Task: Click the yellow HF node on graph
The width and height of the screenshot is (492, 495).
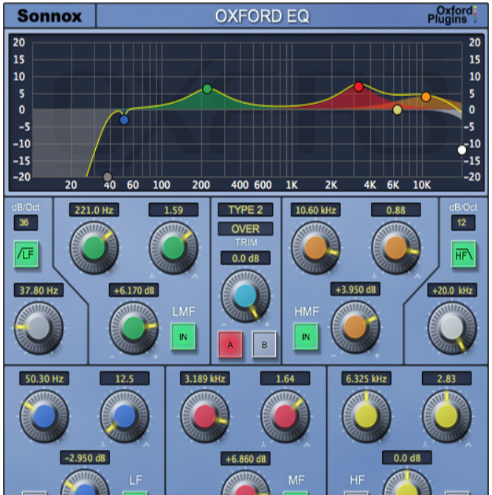Action: pyautogui.click(x=397, y=110)
